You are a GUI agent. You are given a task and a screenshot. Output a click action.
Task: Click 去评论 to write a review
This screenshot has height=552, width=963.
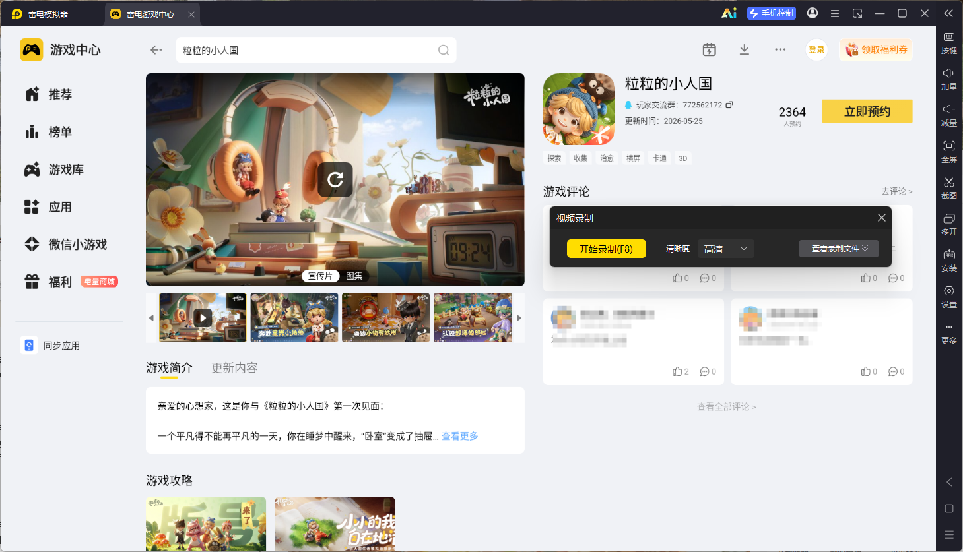tap(897, 191)
